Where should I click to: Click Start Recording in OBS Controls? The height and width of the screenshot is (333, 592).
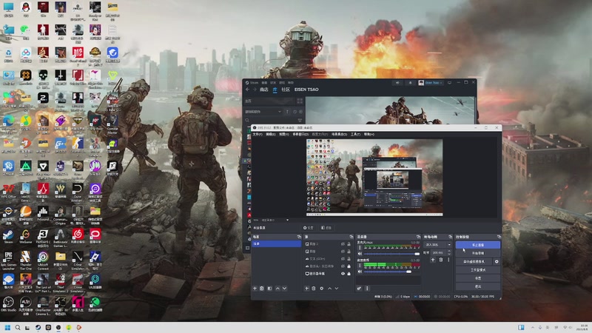[477, 253]
